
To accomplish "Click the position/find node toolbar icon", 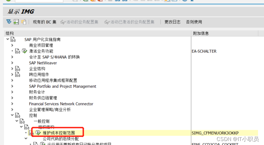I will 16,22.
